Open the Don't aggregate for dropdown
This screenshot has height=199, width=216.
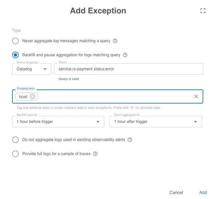pos(156,122)
